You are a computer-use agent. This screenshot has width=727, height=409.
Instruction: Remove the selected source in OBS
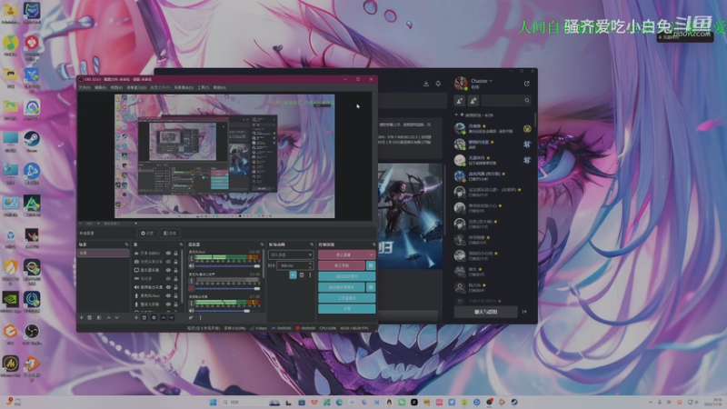click(x=144, y=317)
